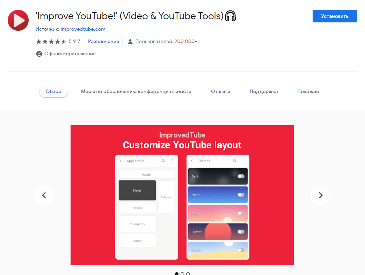Click the star rating icons
Image resolution: width=365 pixels, height=275 pixels.
(x=51, y=42)
